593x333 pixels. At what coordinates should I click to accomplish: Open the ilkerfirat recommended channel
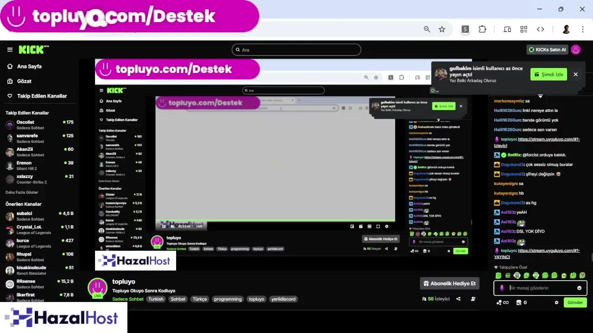(39, 297)
